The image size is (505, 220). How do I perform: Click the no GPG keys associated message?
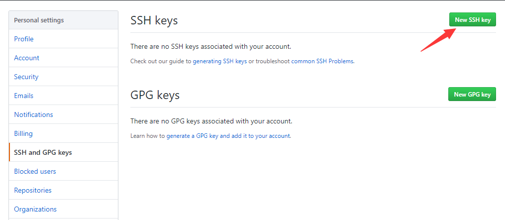211,121
